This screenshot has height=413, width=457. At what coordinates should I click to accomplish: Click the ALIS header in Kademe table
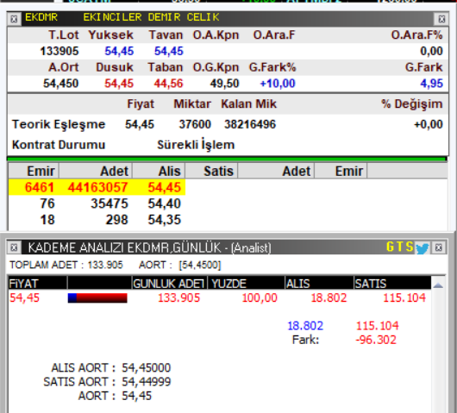[319, 284]
